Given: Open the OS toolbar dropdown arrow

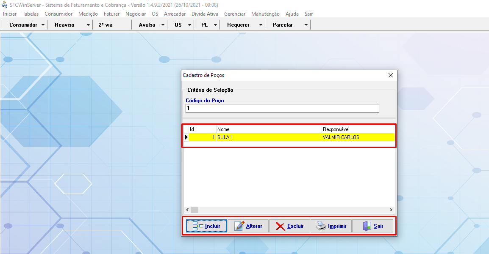Looking at the screenshot, I should pos(189,25).
